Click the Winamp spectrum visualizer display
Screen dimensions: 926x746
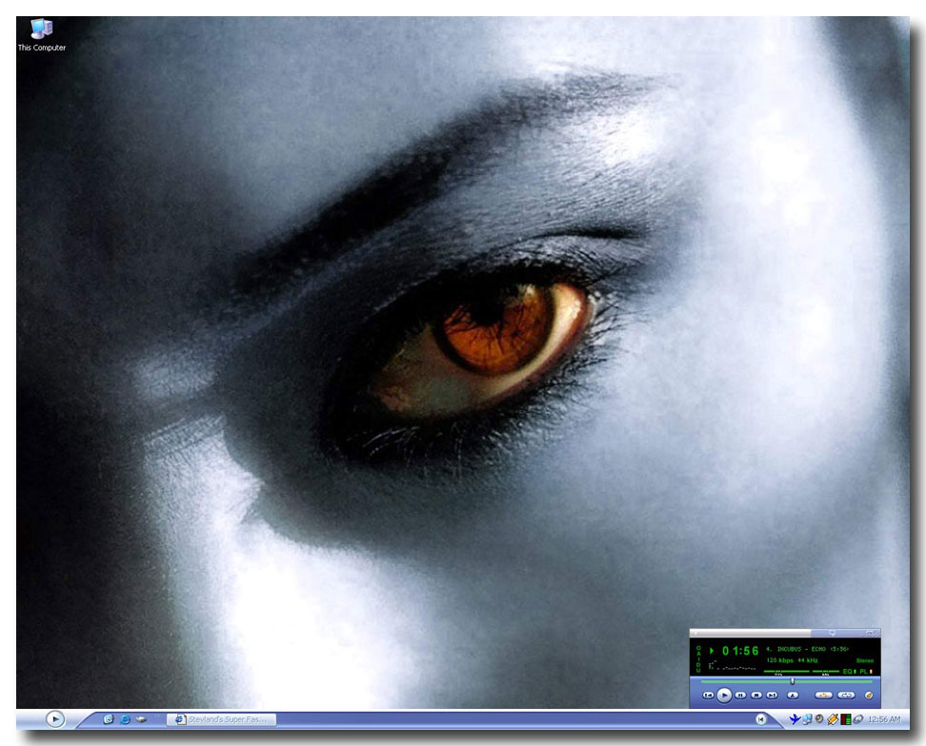tap(733, 667)
